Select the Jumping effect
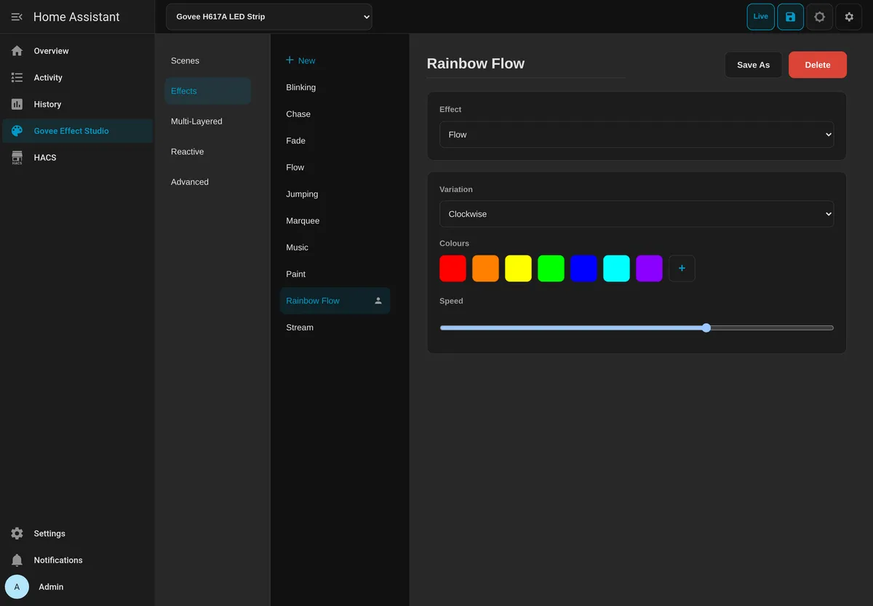The image size is (873, 606). coord(335,194)
